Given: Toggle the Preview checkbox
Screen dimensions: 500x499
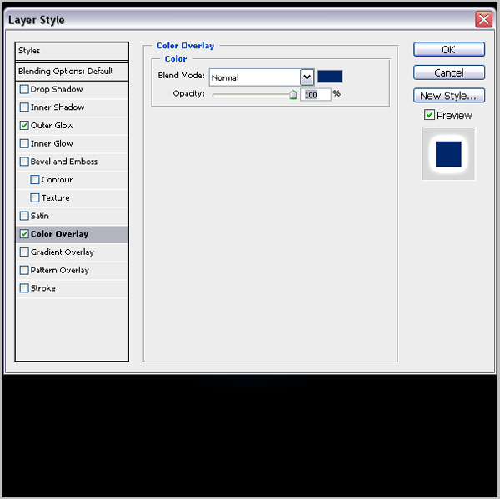Looking at the screenshot, I should point(429,115).
